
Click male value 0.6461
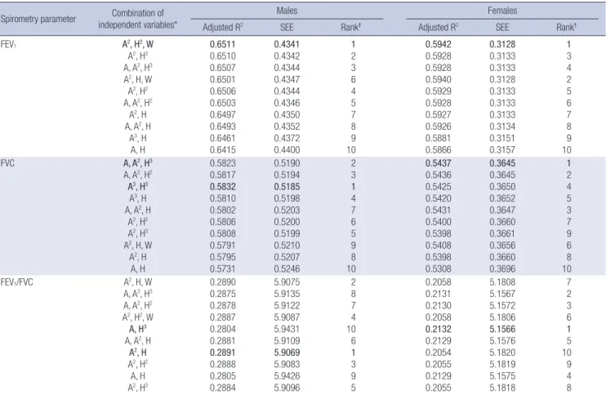tap(223, 138)
